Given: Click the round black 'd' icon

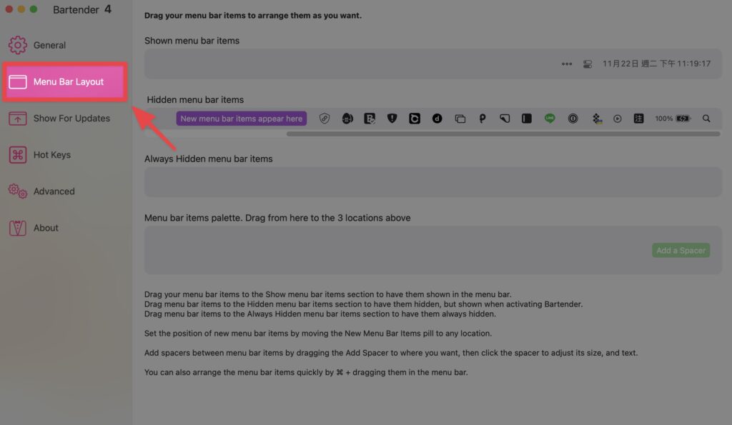Looking at the screenshot, I should click(x=437, y=119).
